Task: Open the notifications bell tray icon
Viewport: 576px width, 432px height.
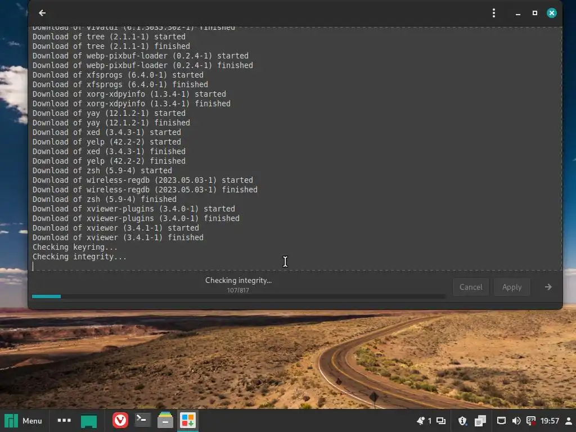Action: pyautogui.click(x=421, y=421)
